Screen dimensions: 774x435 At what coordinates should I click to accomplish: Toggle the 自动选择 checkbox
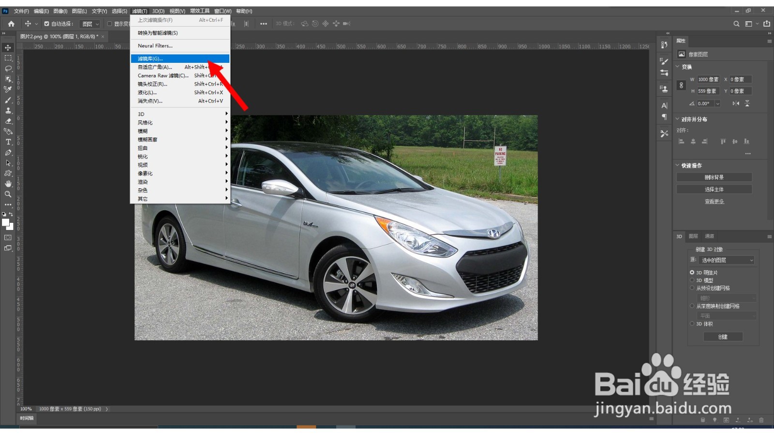pos(46,24)
